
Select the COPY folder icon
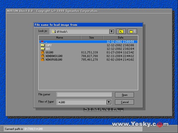pos(43,45)
